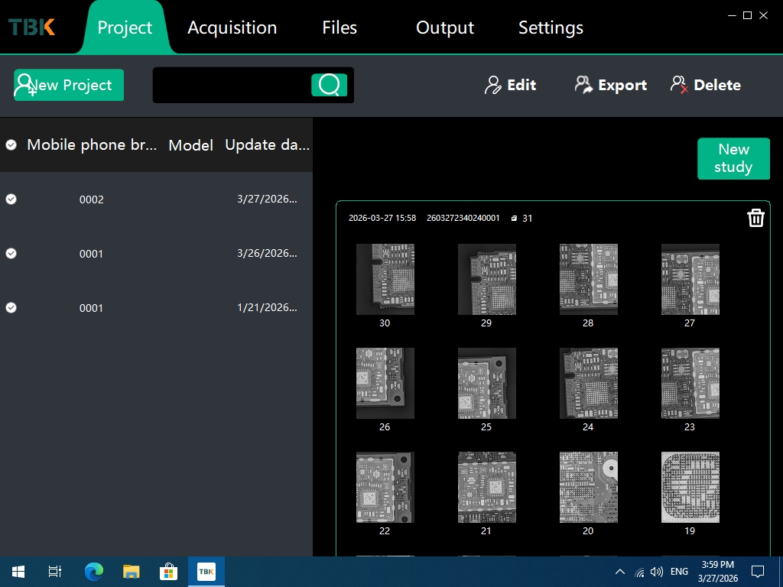This screenshot has width=783, height=587.
Task: Expand hidden system tray icons chevron
Action: tap(620, 572)
